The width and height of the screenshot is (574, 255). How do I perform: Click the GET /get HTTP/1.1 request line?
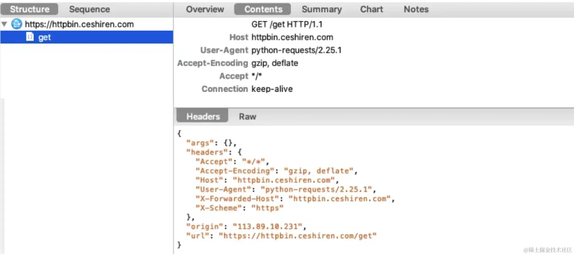coord(287,24)
